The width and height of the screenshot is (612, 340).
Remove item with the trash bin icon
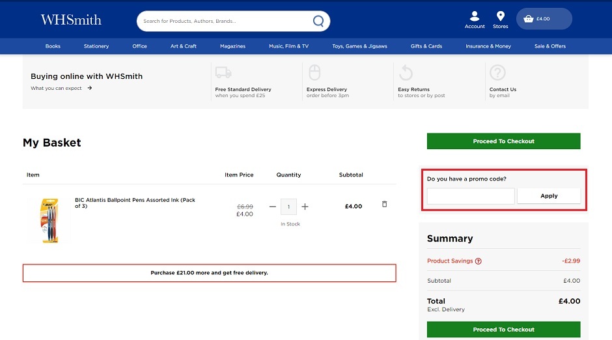(x=384, y=204)
